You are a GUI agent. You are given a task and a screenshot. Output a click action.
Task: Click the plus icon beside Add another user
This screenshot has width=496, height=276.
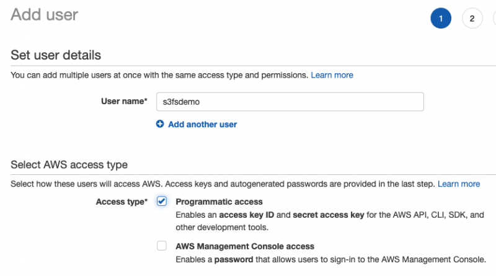click(160, 124)
